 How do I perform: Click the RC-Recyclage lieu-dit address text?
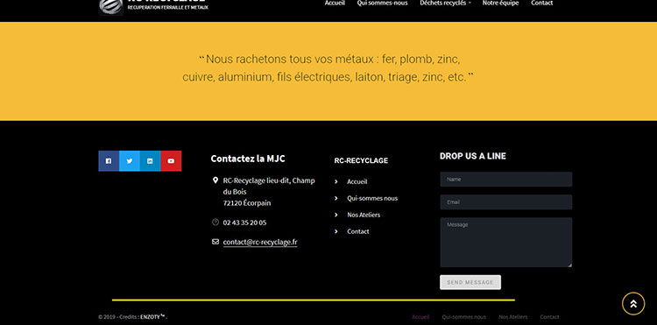(269, 192)
